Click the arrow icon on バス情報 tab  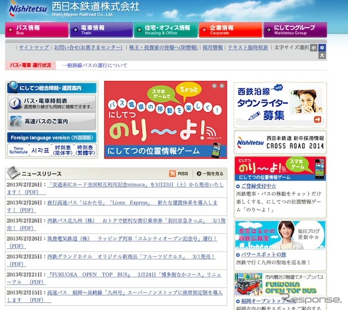pyautogui.click(x=10, y=29)
